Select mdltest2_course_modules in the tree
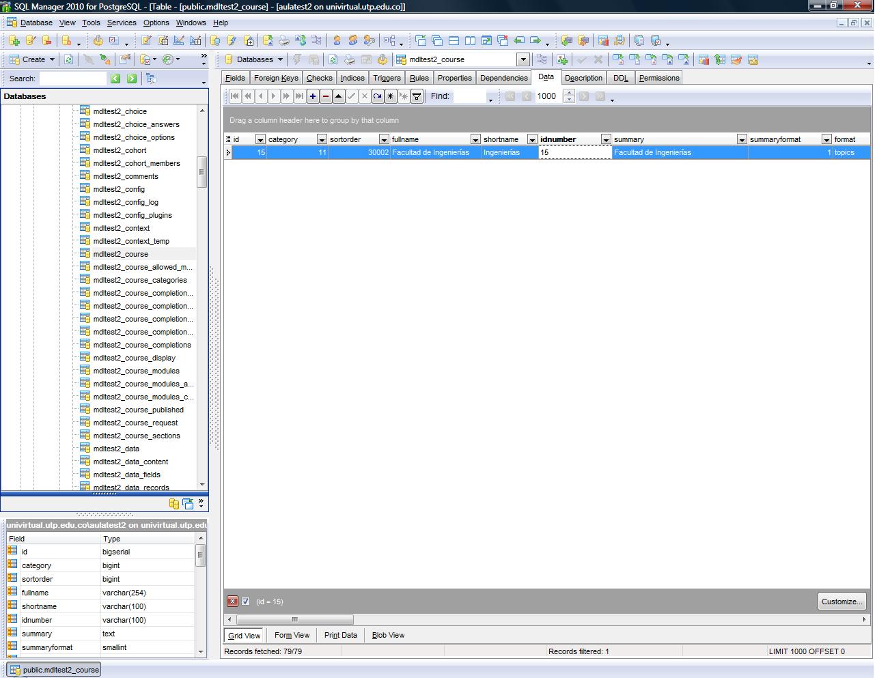 pos(136,371)
